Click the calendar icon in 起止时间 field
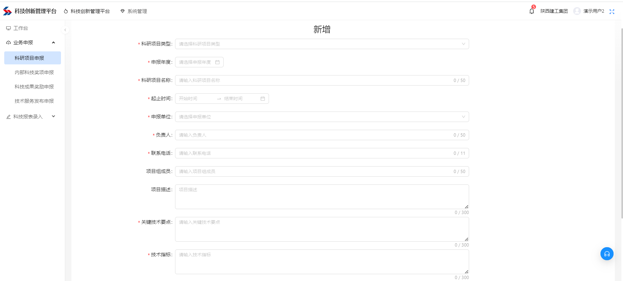This screenshot has width=623, height=281. pyautogui.click(x=263, y=99)
